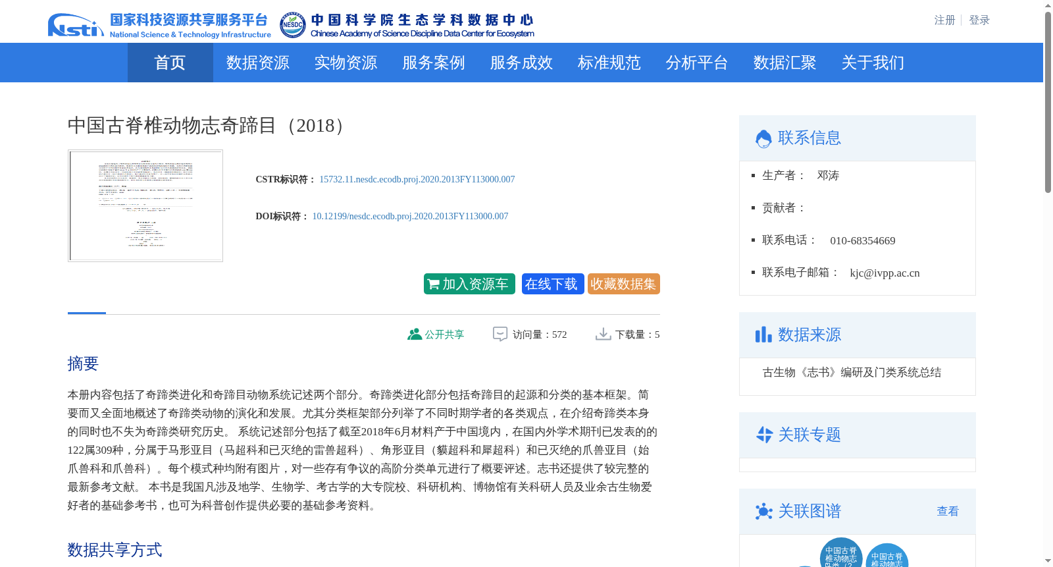
Task: Click the scrollbar down arrow
Action: [x=1048, y=561]
